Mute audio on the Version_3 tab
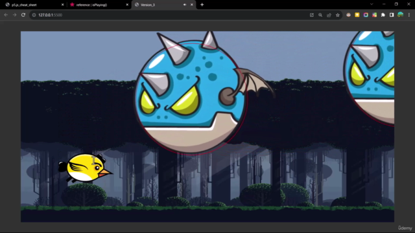This screenshot has height=233, width=415. tap(185, 5)
